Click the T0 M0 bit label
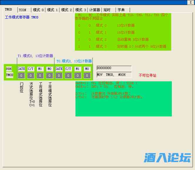 coord(87,69)
